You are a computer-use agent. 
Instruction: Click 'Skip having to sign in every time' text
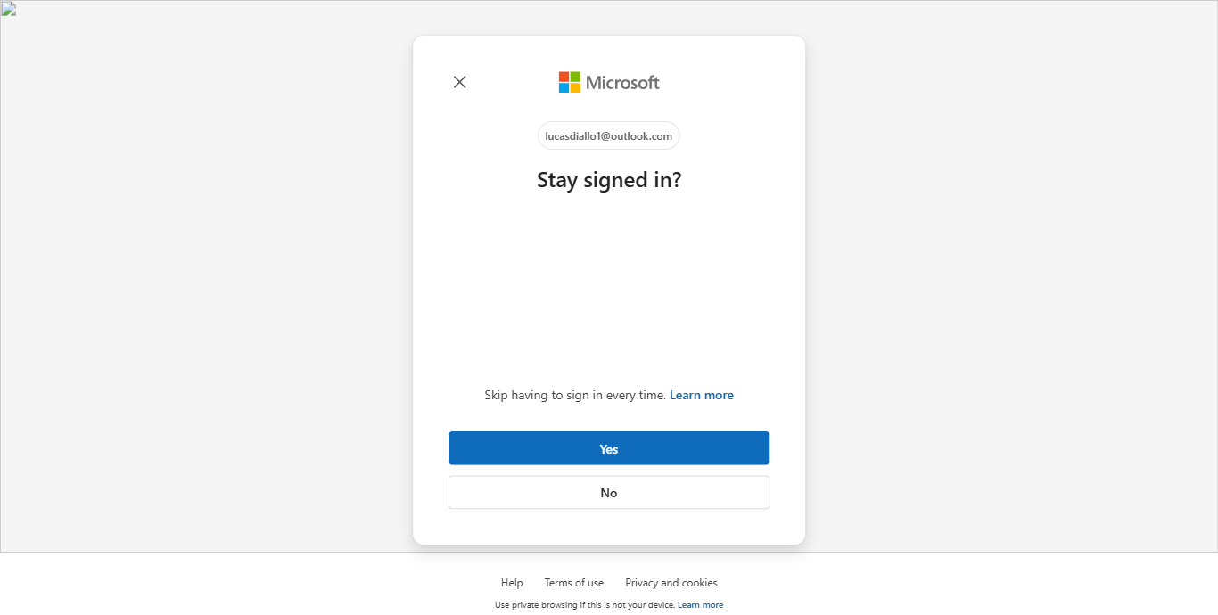click(575, 395)
